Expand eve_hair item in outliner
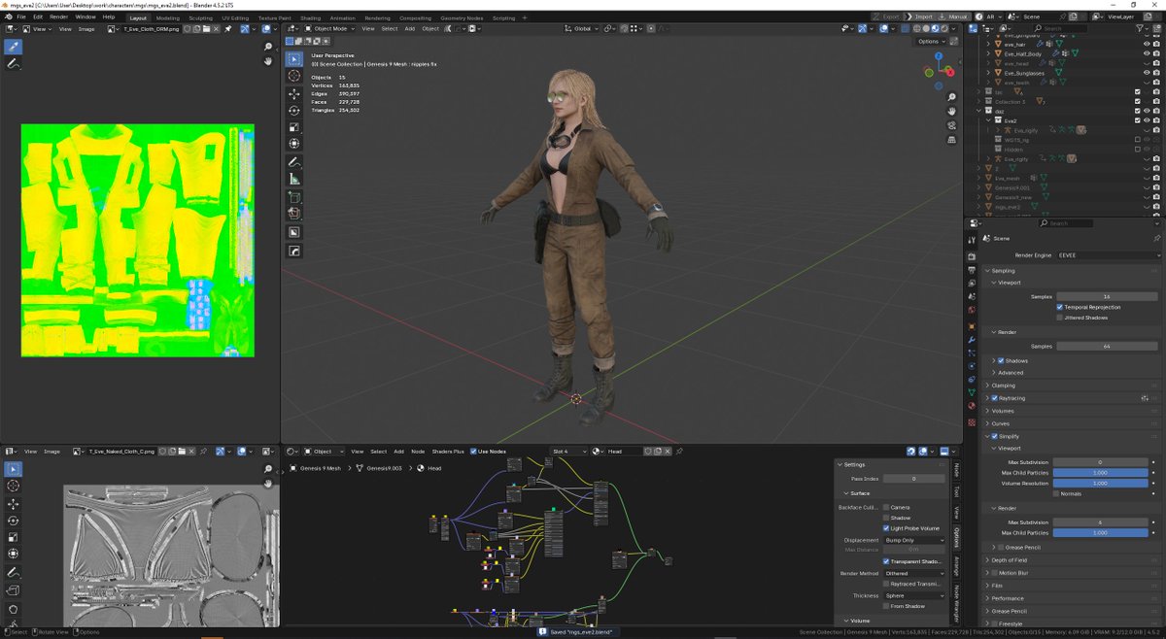This screenshot has height=639, width=1166. (x=989, y=45)
